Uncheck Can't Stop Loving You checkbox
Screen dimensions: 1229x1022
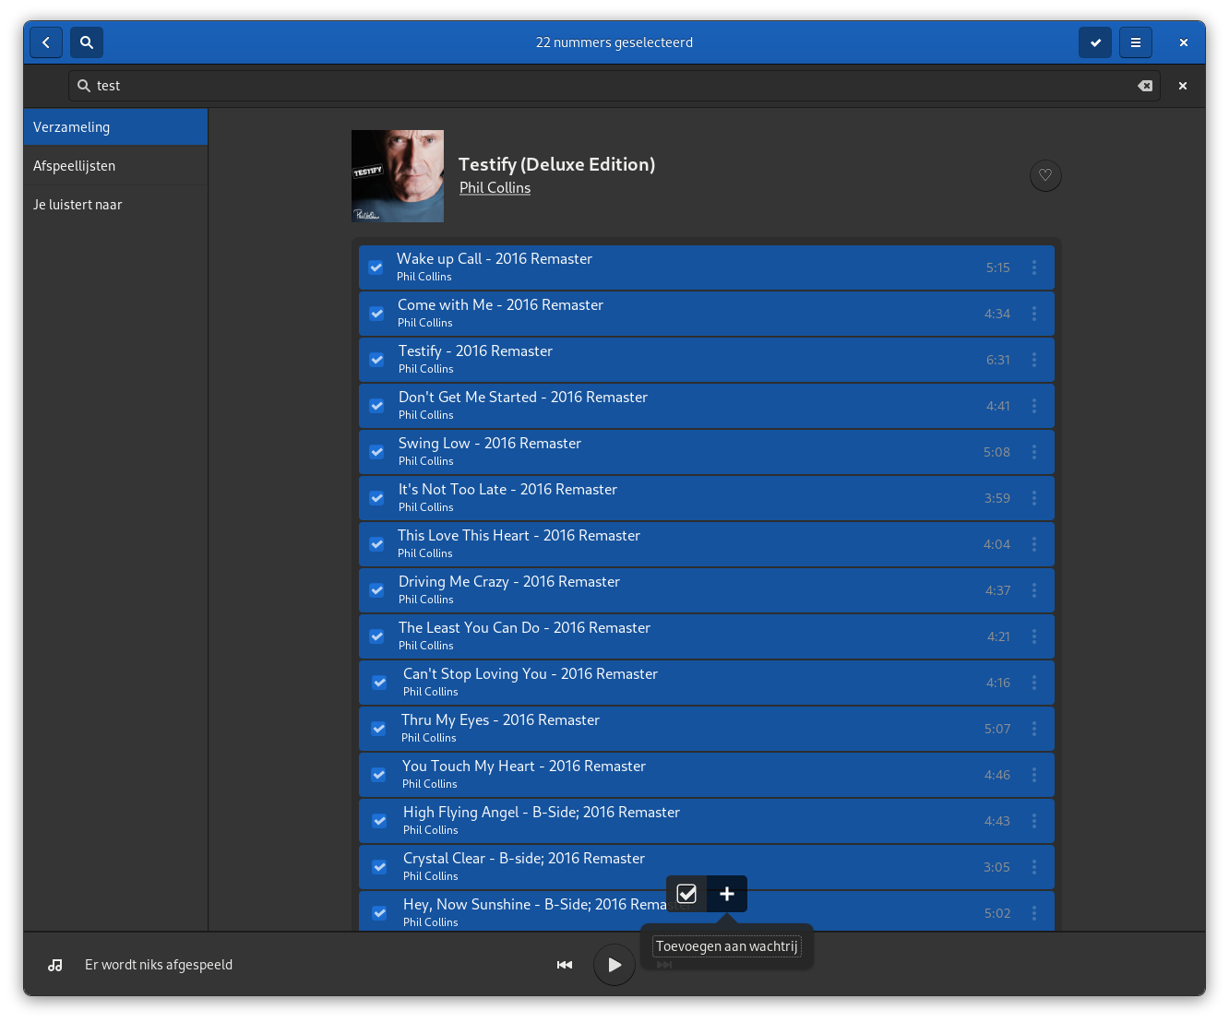(379, 683)
